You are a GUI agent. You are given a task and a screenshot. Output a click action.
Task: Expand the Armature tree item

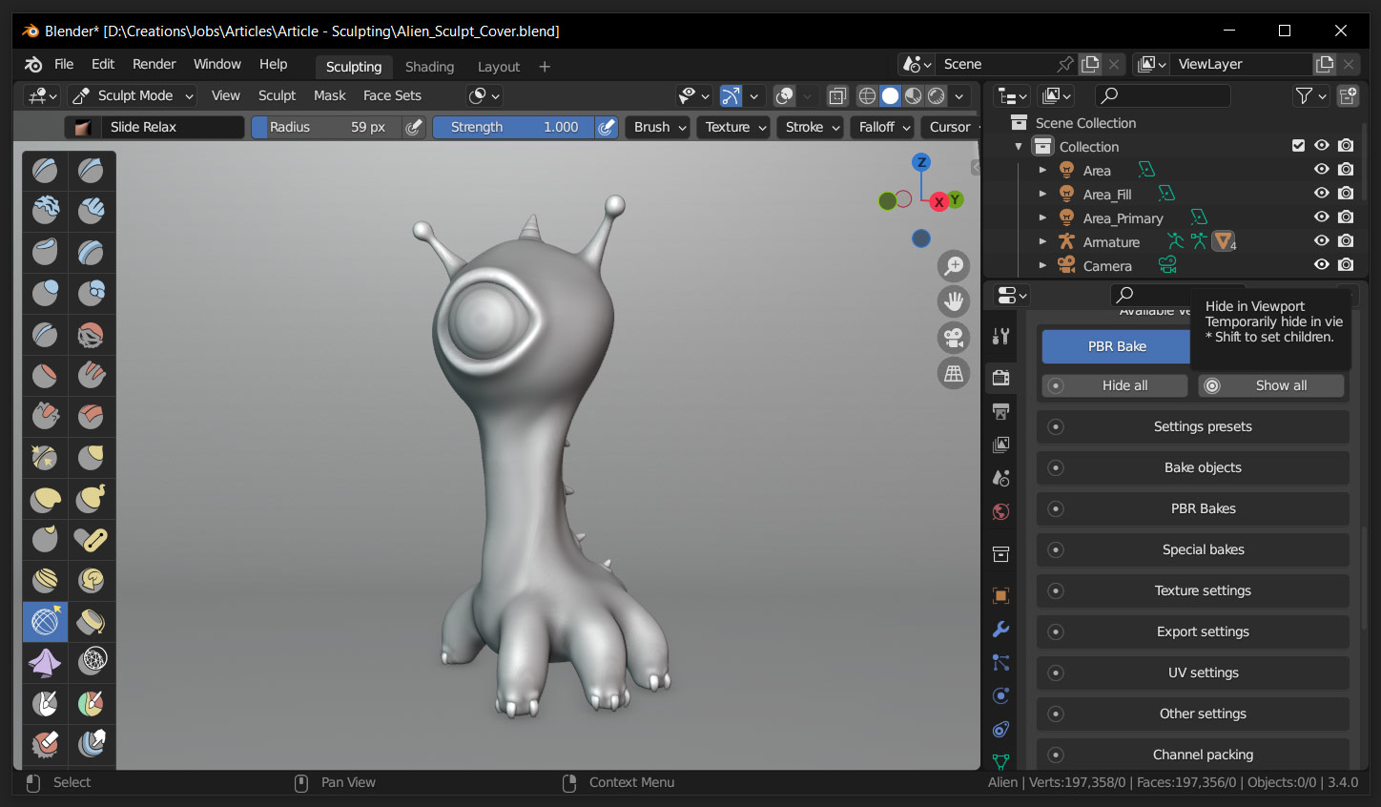[1042, 242]
